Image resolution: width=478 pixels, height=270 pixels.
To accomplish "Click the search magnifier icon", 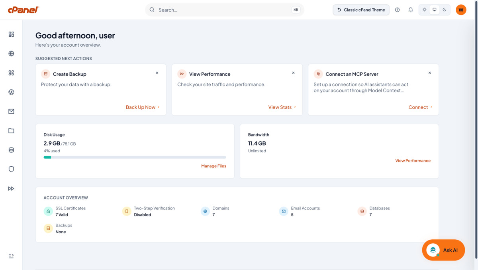I will [152, 10].
